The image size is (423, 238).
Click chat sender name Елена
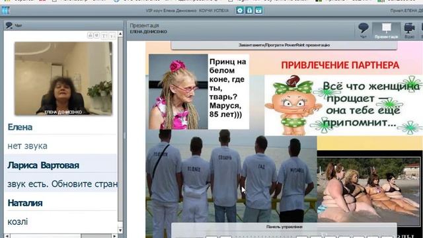(20, 127)
